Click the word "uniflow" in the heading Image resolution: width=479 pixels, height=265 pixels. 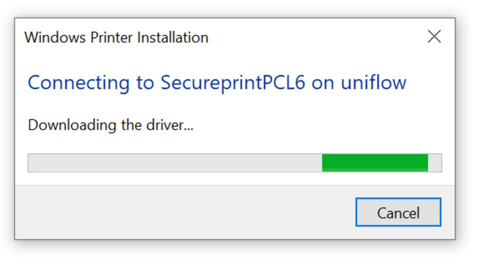point(373,83)
